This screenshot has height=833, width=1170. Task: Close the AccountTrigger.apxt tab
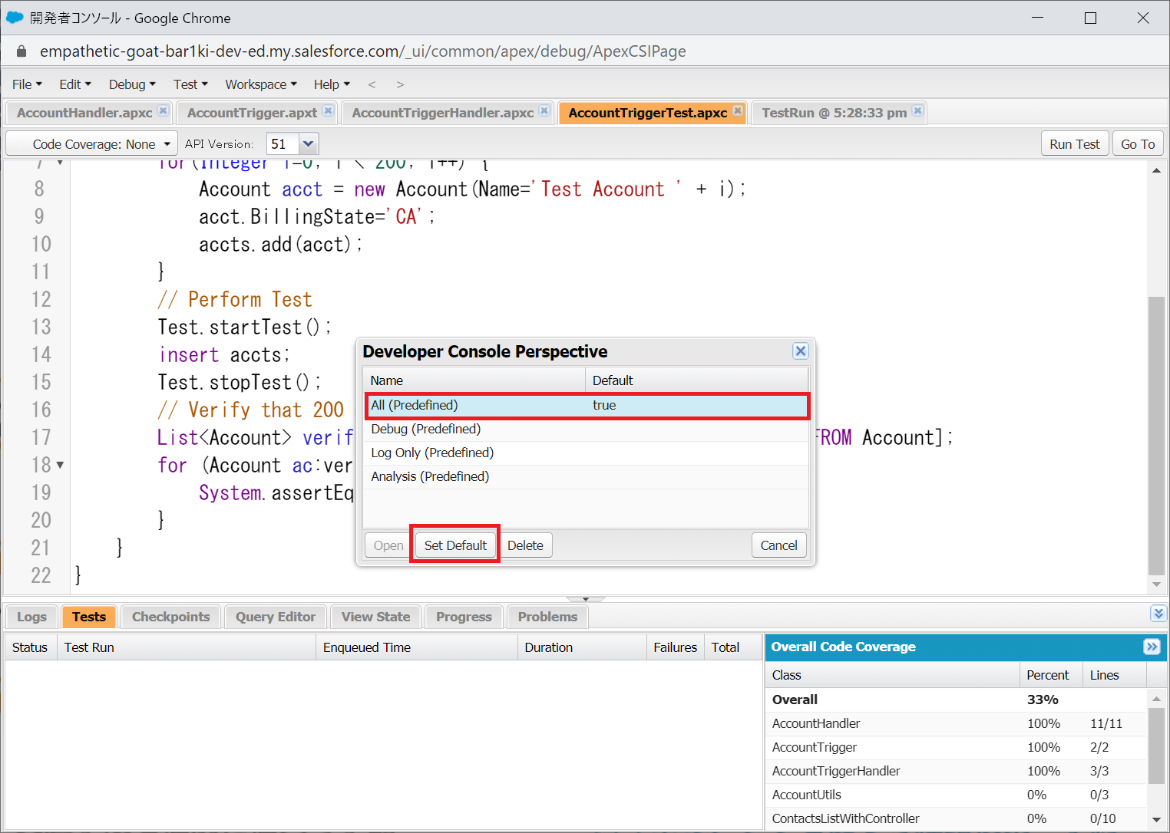[328, 110]
